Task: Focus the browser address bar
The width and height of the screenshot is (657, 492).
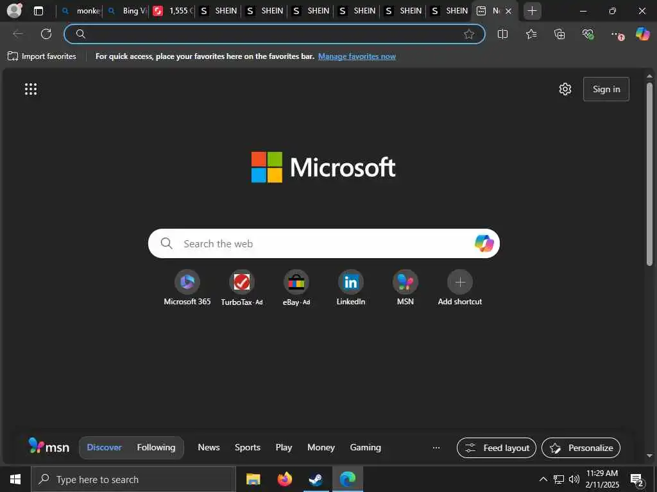Action: [275, 34]
